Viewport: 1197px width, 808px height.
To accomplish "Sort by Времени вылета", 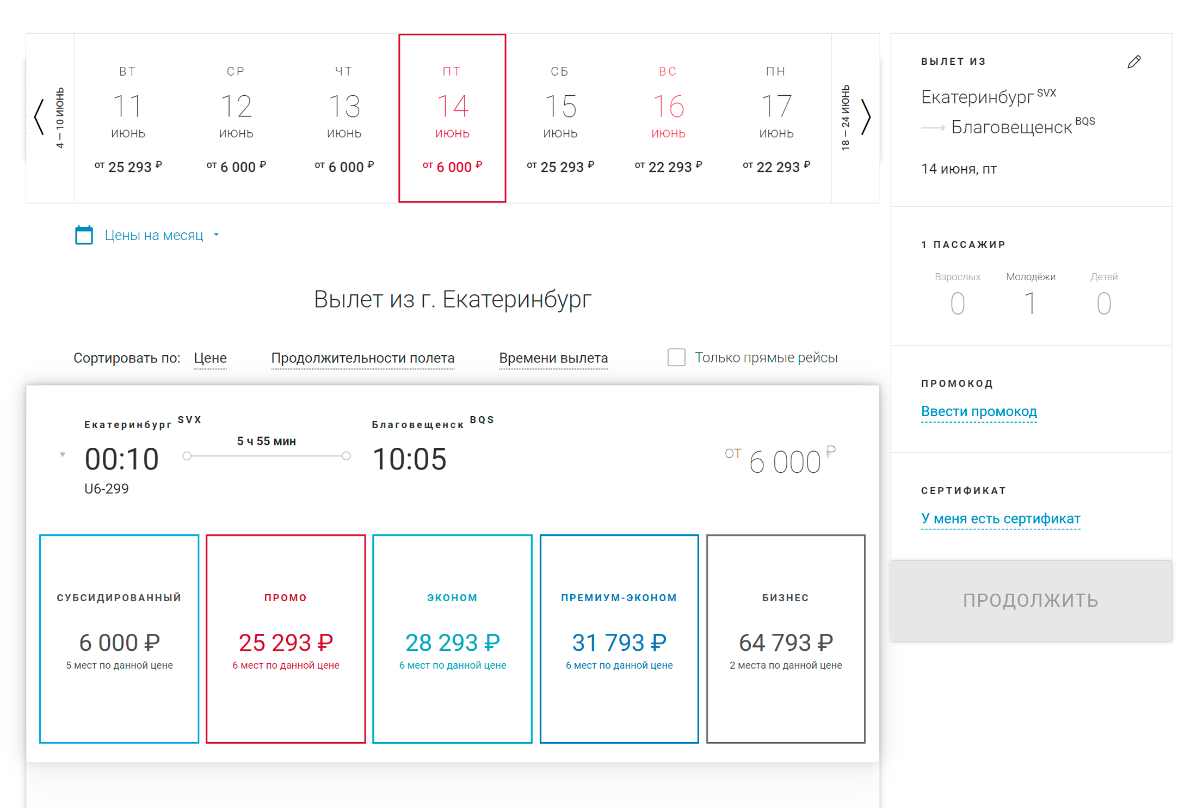I will 553,358.
